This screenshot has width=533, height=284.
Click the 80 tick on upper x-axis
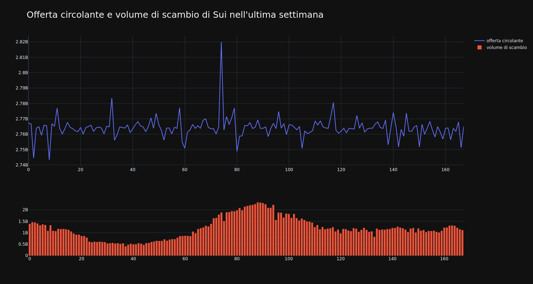(237, 170)
